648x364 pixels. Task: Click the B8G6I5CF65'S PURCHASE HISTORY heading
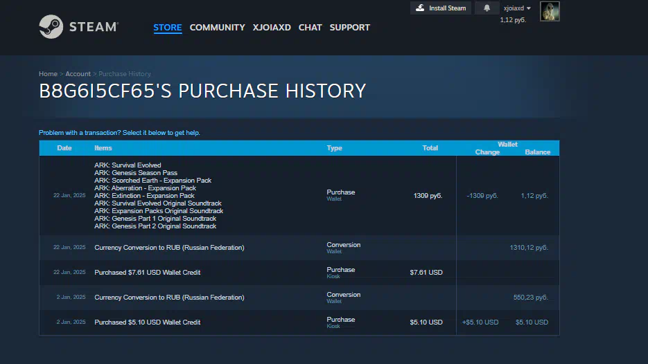tap(202, 91)
